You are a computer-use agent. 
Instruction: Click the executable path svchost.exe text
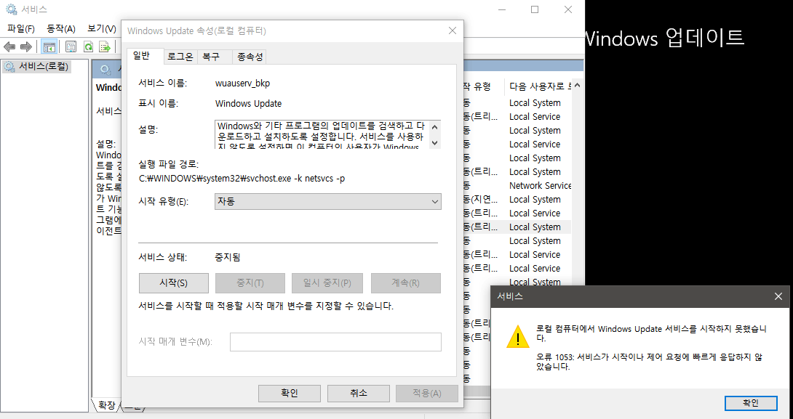coord(242,178)
